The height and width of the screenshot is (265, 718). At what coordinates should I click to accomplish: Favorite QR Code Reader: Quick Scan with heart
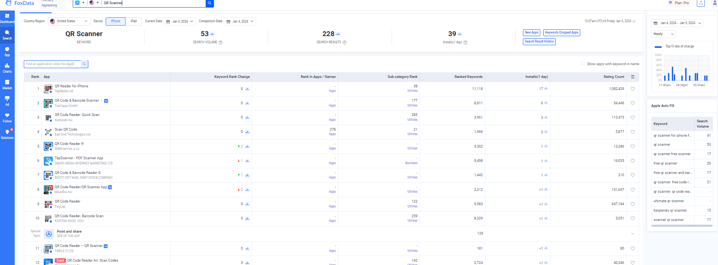tap(633, 117)
